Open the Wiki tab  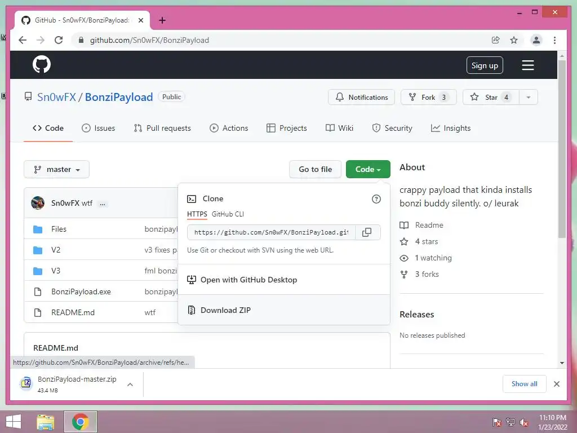tap(339, 128)
